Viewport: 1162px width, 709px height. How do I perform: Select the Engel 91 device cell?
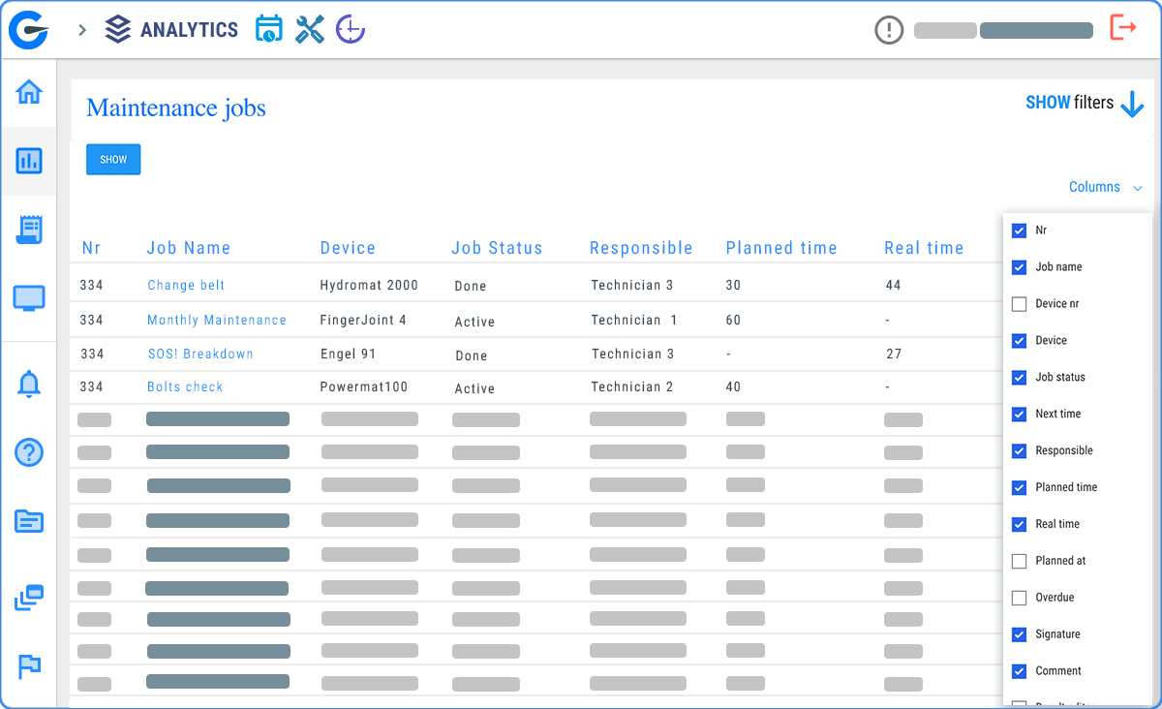[x=348, y=354]
